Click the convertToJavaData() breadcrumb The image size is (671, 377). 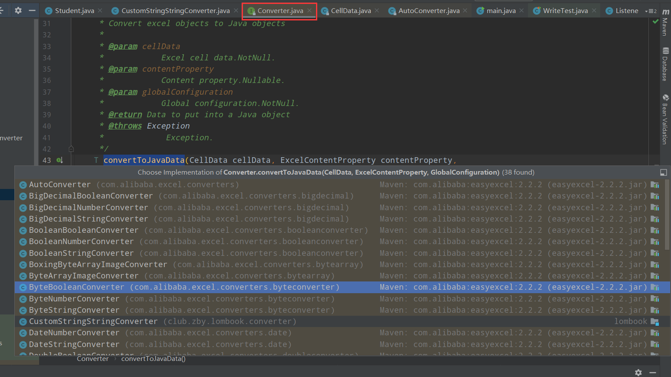coord(153,359)
